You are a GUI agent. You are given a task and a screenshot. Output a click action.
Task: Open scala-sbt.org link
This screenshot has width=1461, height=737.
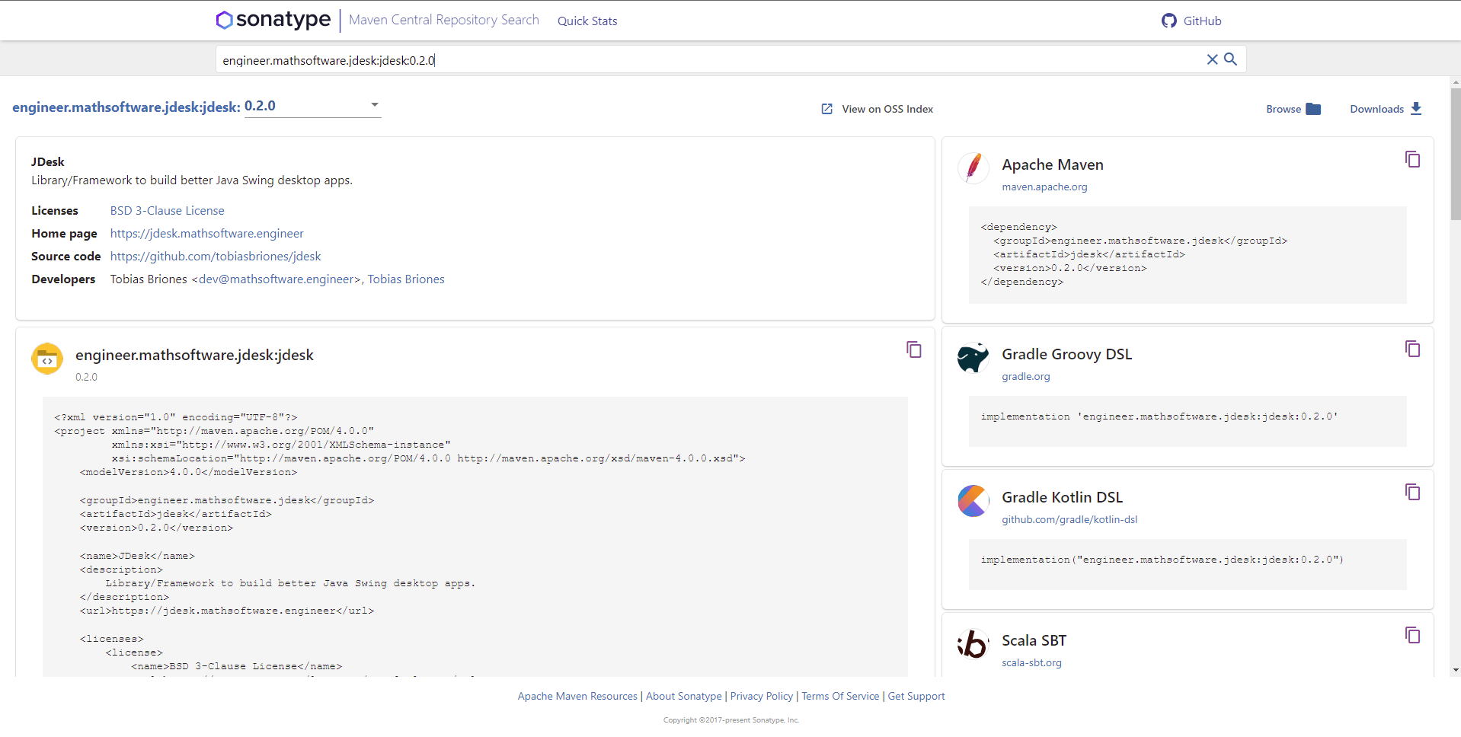[x=1031, y=662]
